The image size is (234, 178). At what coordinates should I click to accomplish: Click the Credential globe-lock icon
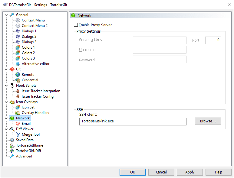click(x=18, y=80)
